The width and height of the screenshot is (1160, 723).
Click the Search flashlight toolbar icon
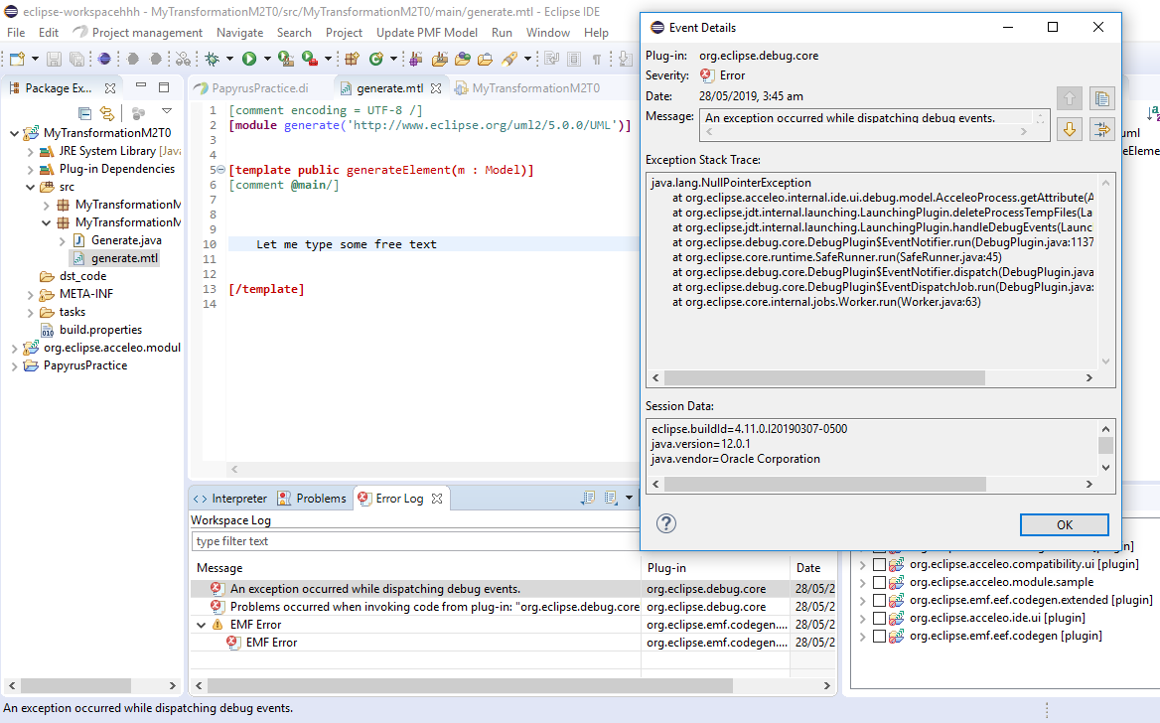pyautogui.click(x=509, y=59)
